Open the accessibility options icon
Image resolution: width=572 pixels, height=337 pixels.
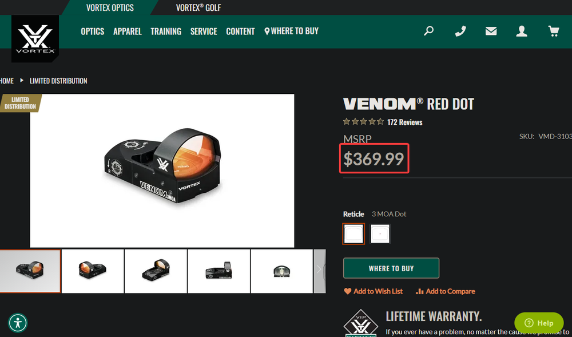18,323
